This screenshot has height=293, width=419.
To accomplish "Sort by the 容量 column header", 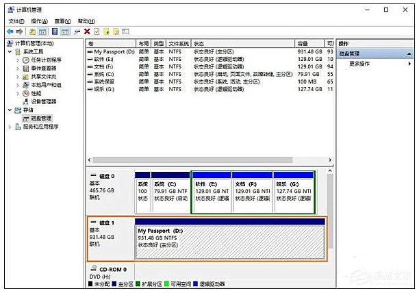I will (x=309, y=44).
